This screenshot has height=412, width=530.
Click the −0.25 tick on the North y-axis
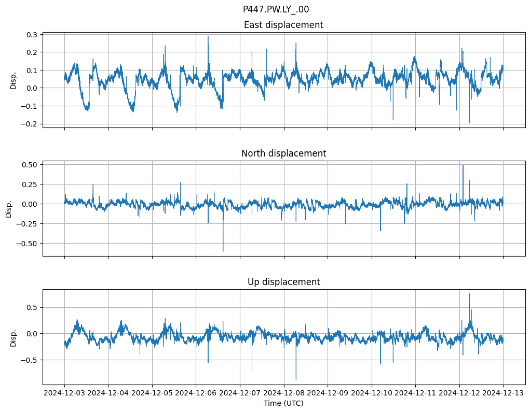tap(27, 223)
